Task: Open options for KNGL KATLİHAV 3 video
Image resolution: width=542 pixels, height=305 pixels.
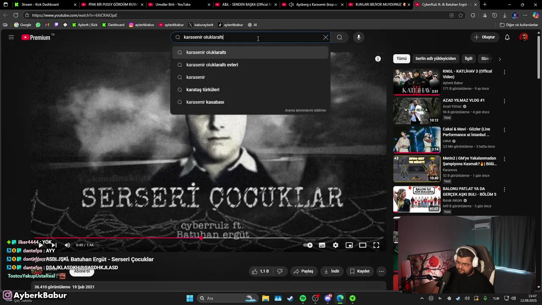Action: [504, 72]
